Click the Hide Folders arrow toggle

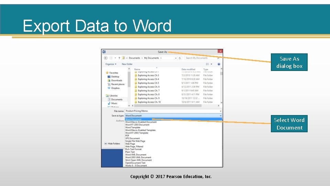click(106, 143)
